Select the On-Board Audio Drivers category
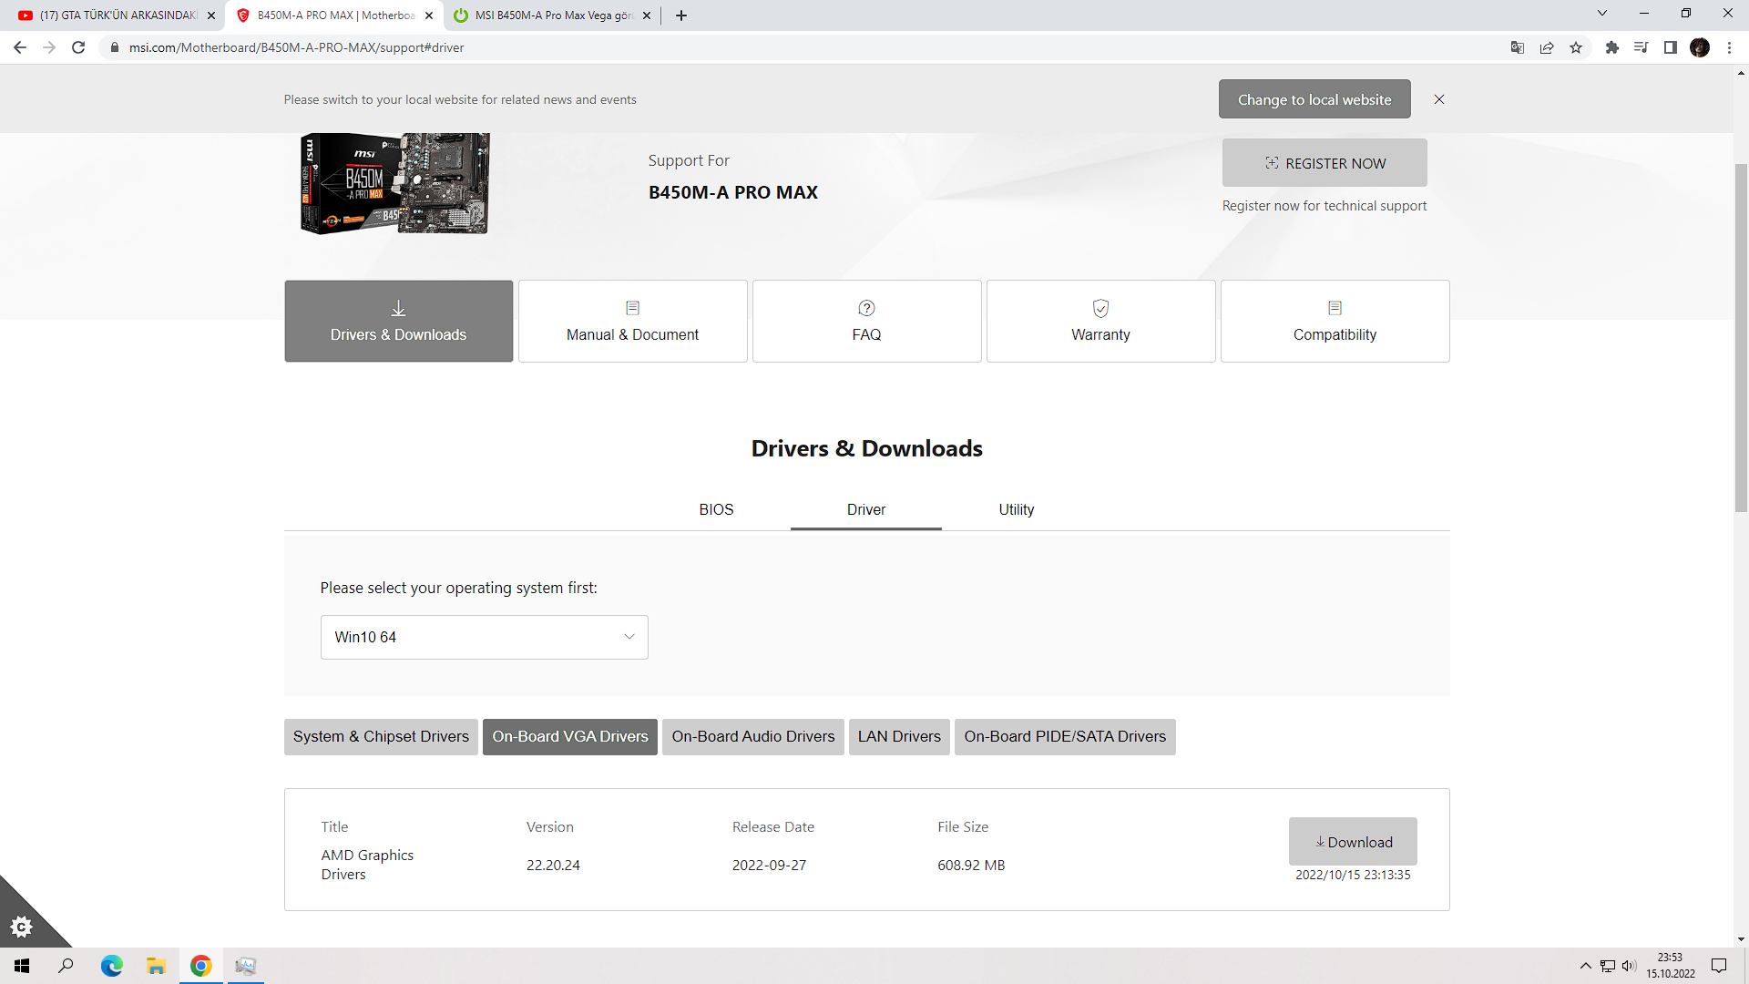This screenshot has width=1749, height=984. tap(752, 736)
